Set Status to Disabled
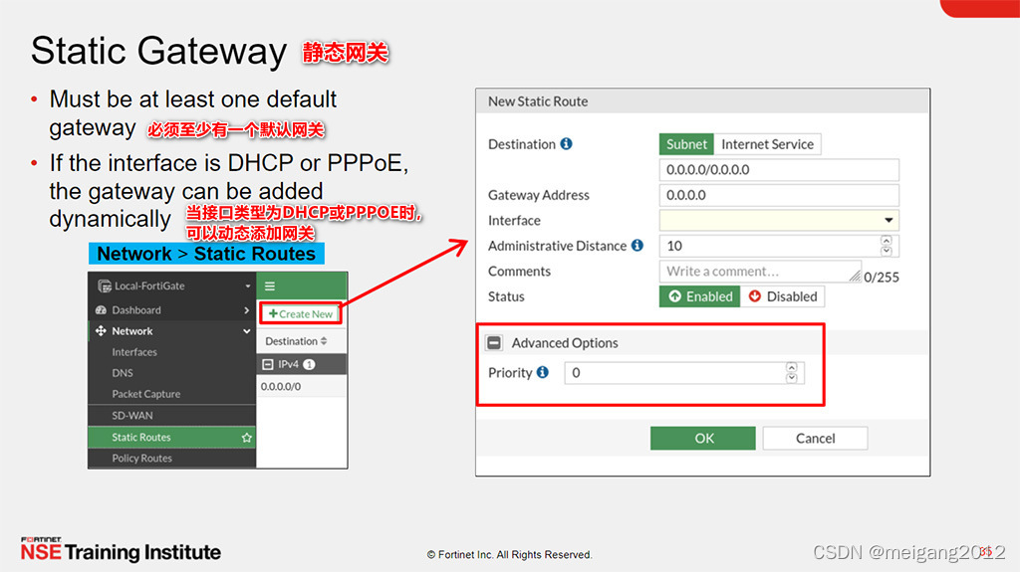 (x=783, y=296)
